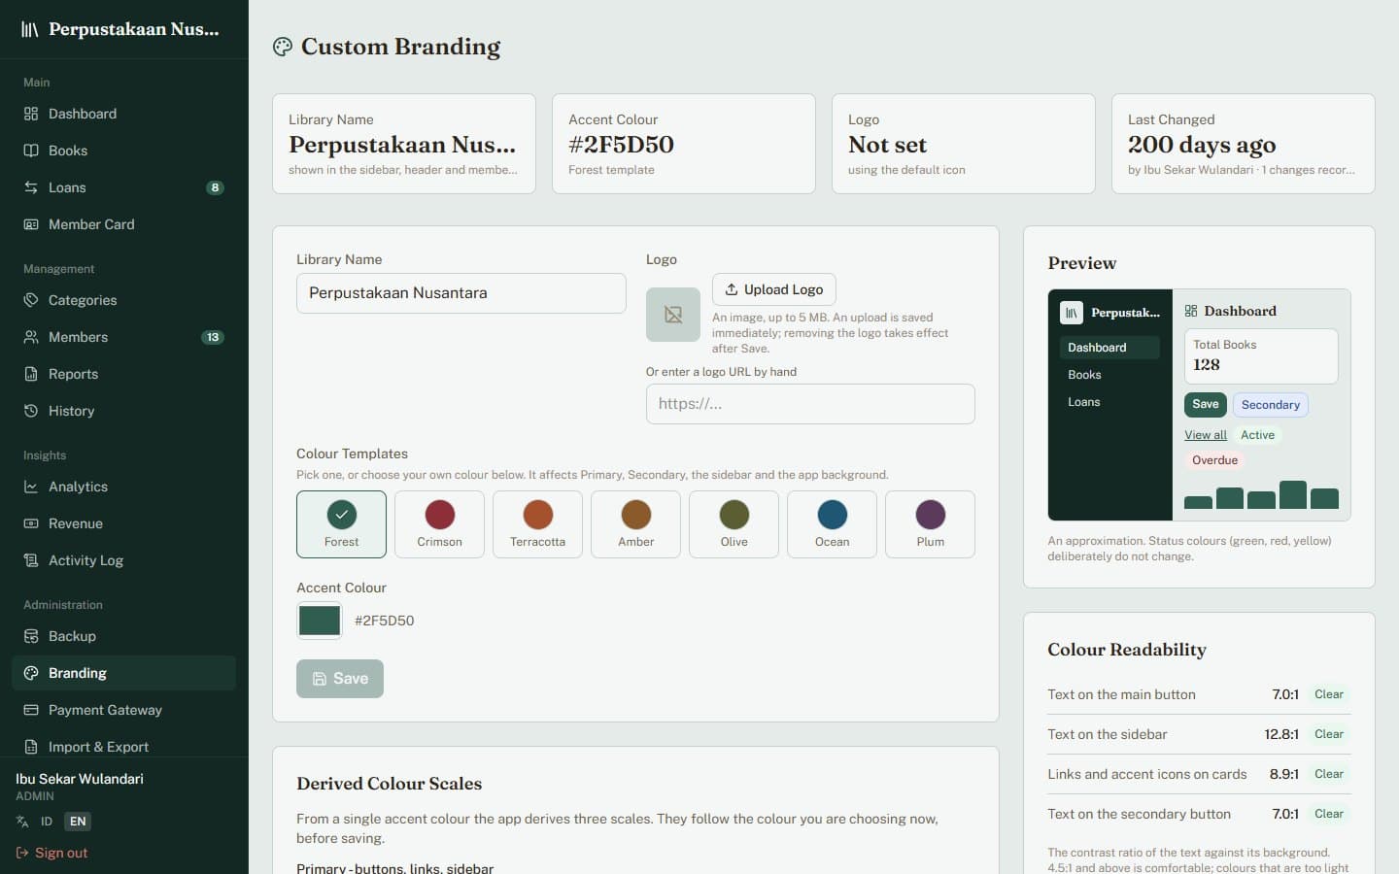Select the Plum colour template
The image size is (1399, 874).
[930, 524]
